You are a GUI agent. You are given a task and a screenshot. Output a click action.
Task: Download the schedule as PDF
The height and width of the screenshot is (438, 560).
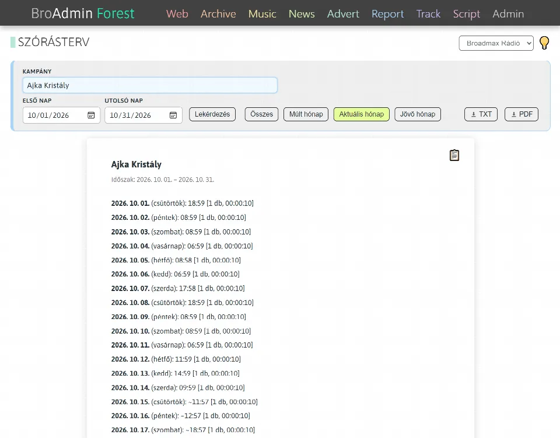point(521,114)
